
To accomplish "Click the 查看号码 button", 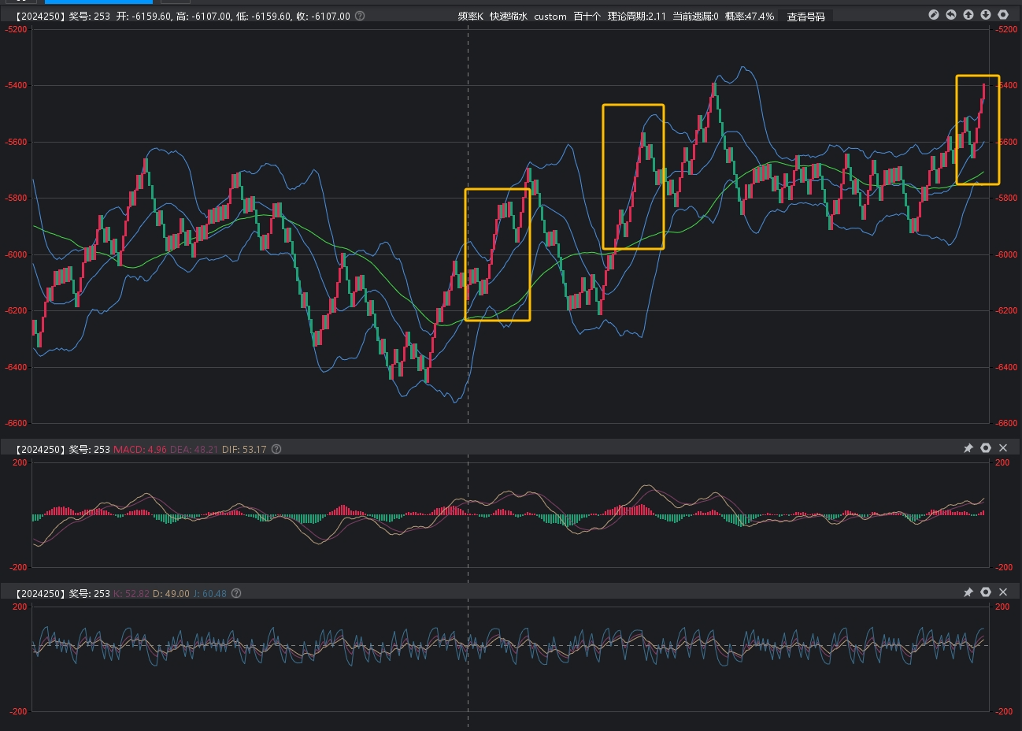I will pyautogui.click(x=806, y=16).
